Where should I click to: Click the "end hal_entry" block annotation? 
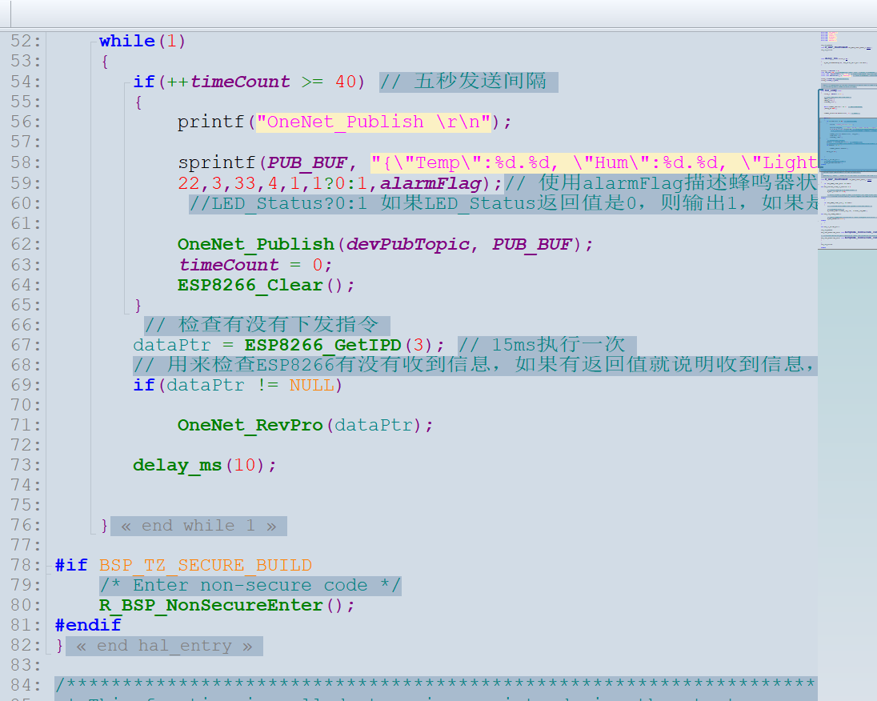point(164,646)
